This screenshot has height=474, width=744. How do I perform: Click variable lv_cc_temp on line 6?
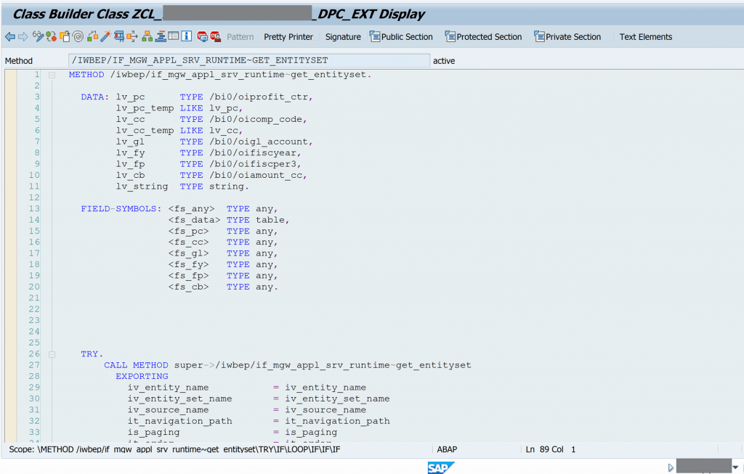(x=145, y=131)
